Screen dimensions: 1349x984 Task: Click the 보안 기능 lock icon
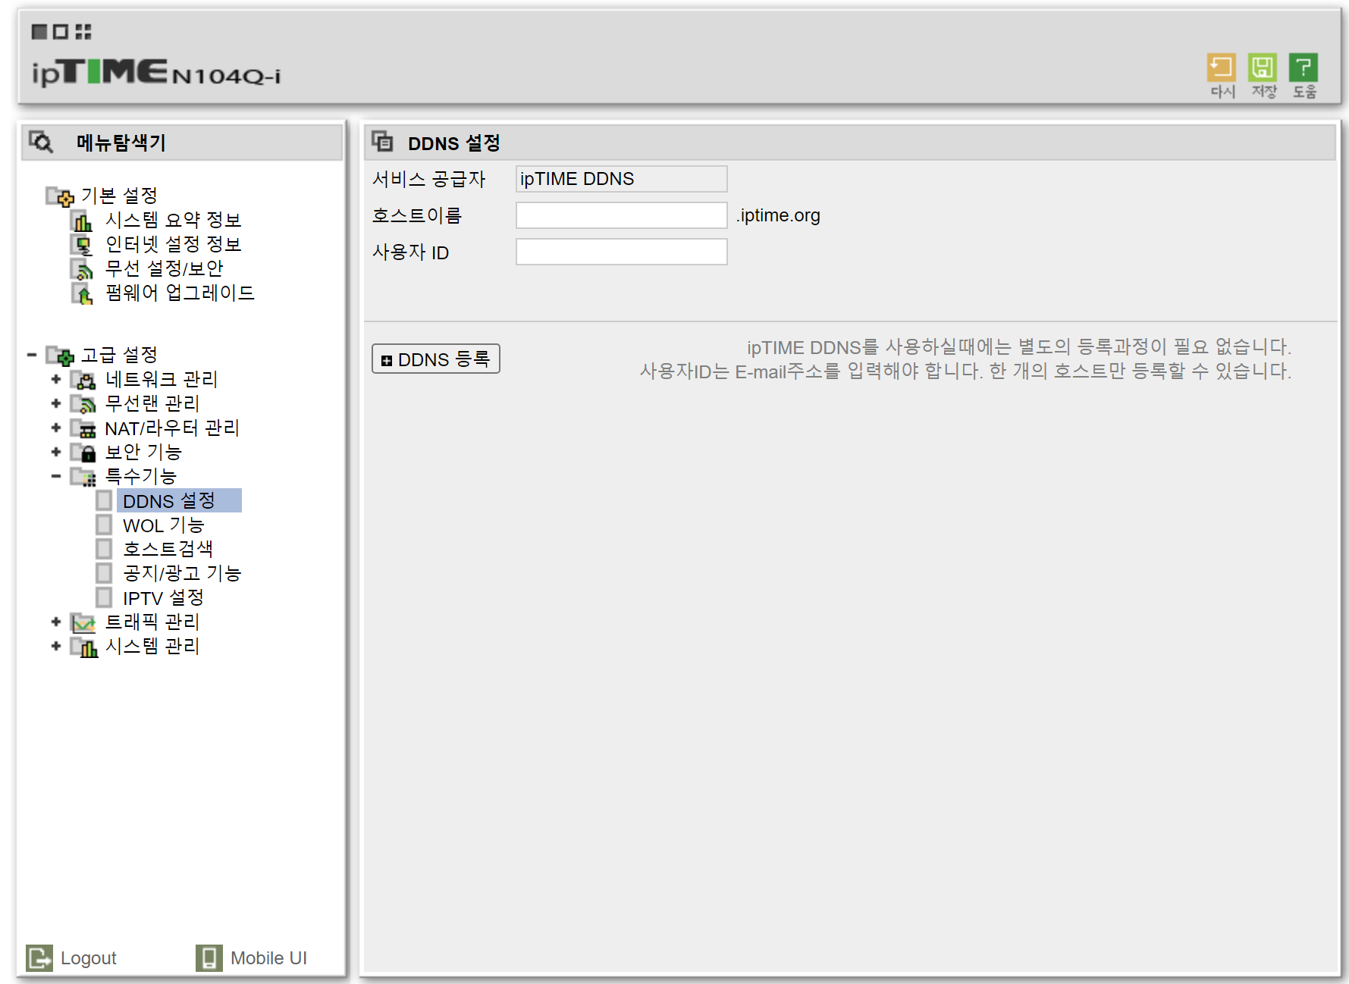(x=83, y=453)
